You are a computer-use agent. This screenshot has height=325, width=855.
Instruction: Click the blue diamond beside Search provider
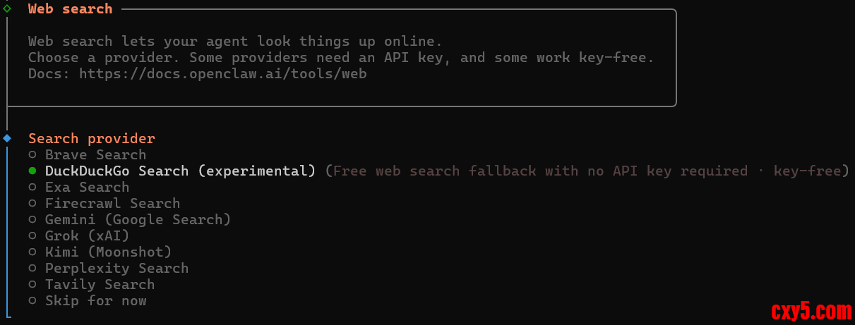click(x=7, y=138)
